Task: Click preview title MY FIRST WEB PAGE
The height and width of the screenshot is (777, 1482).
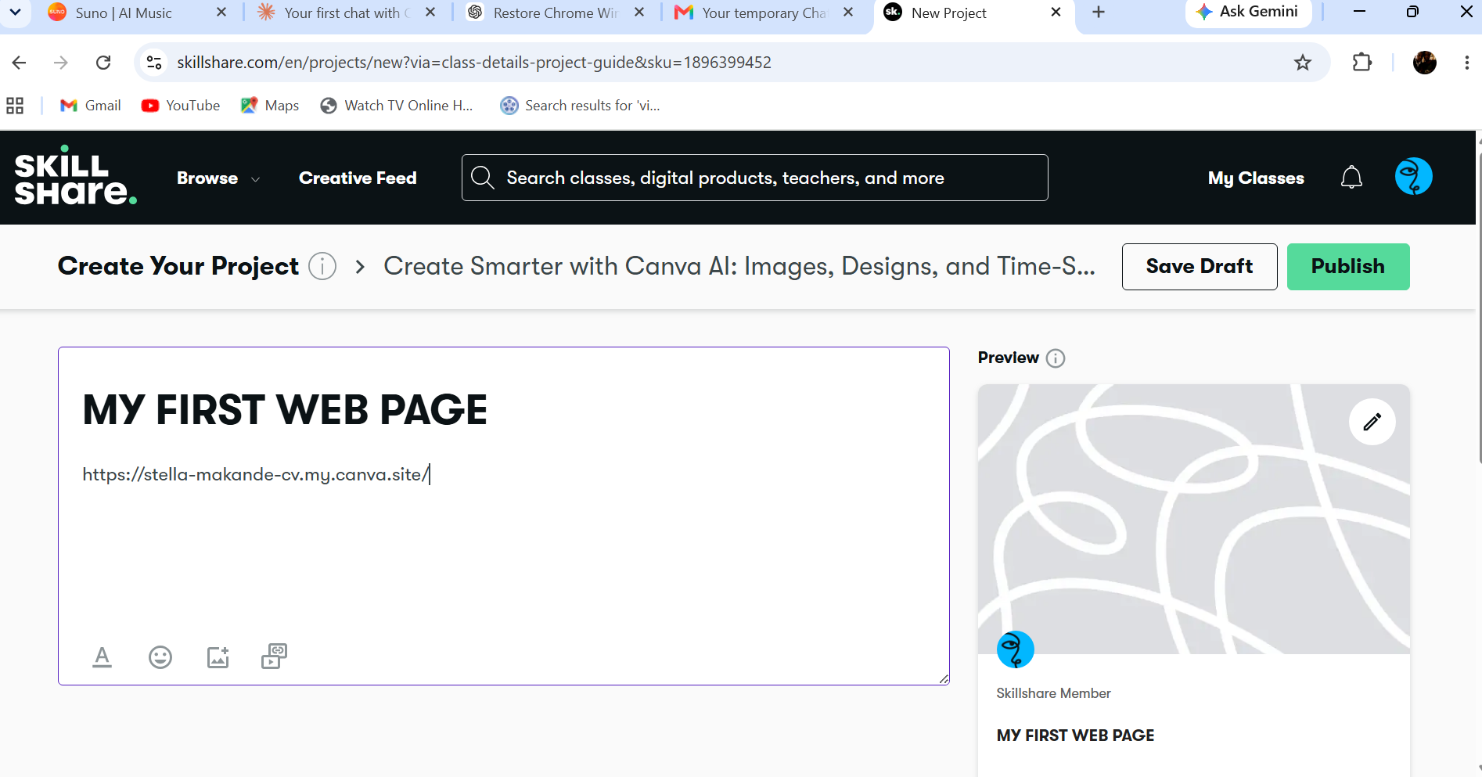Action: (x=1075, y=736)
